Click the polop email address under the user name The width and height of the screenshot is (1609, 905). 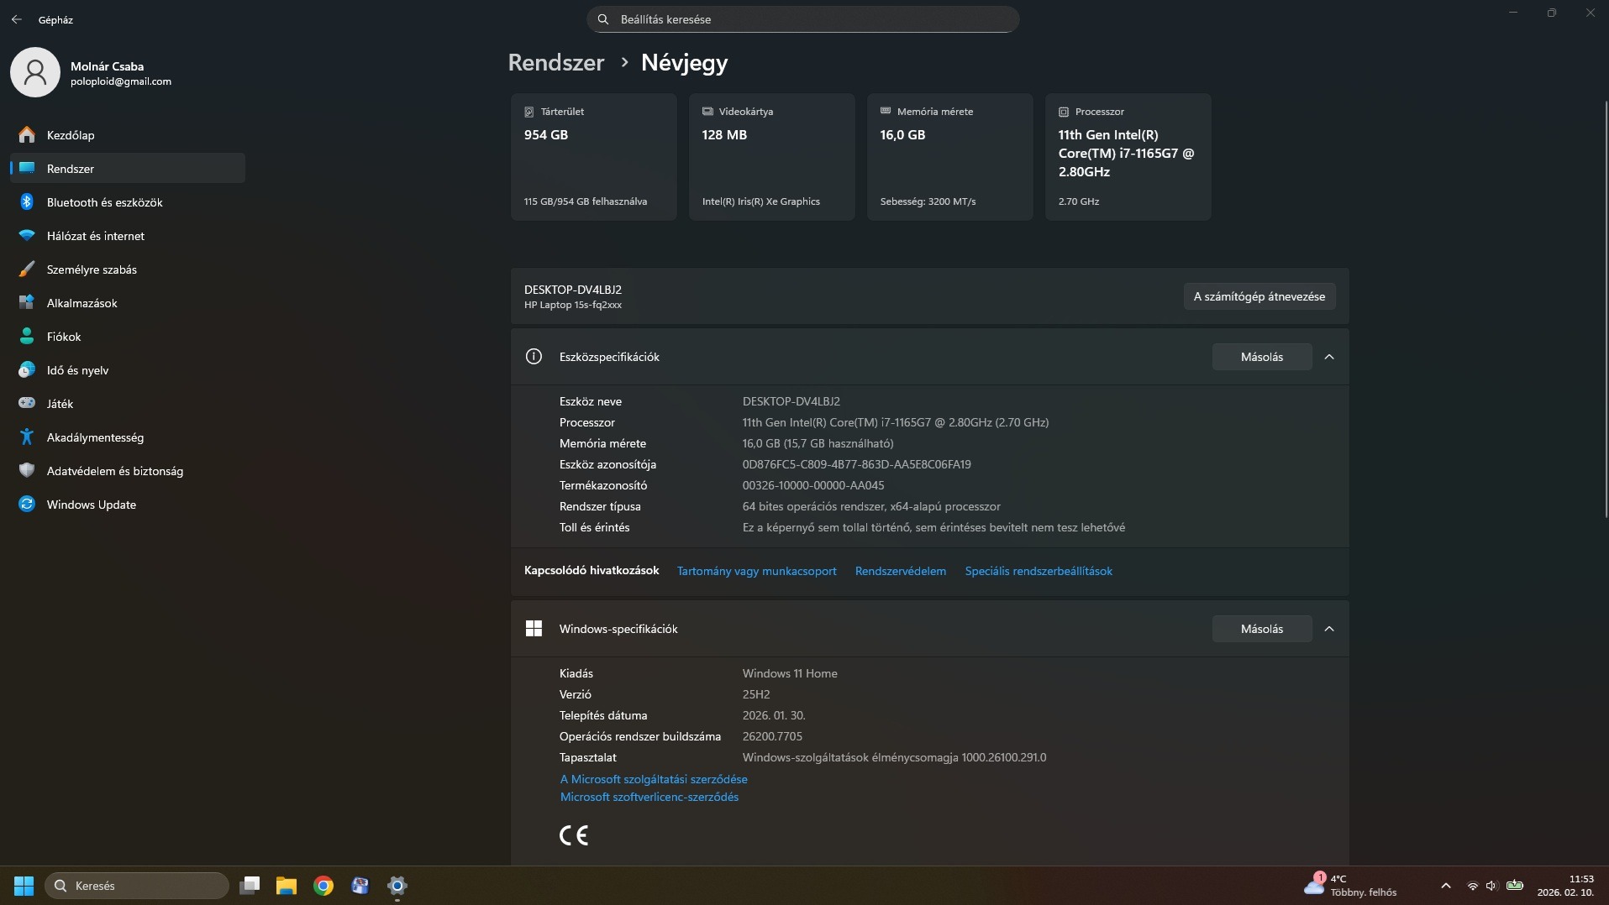(x=121, y=81)
